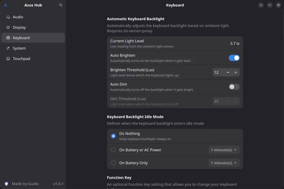Open the Touchpad settings page

coord(21,59)
